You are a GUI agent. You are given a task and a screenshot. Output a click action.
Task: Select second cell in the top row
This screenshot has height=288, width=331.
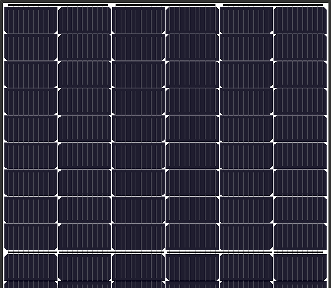coord(85,20)
